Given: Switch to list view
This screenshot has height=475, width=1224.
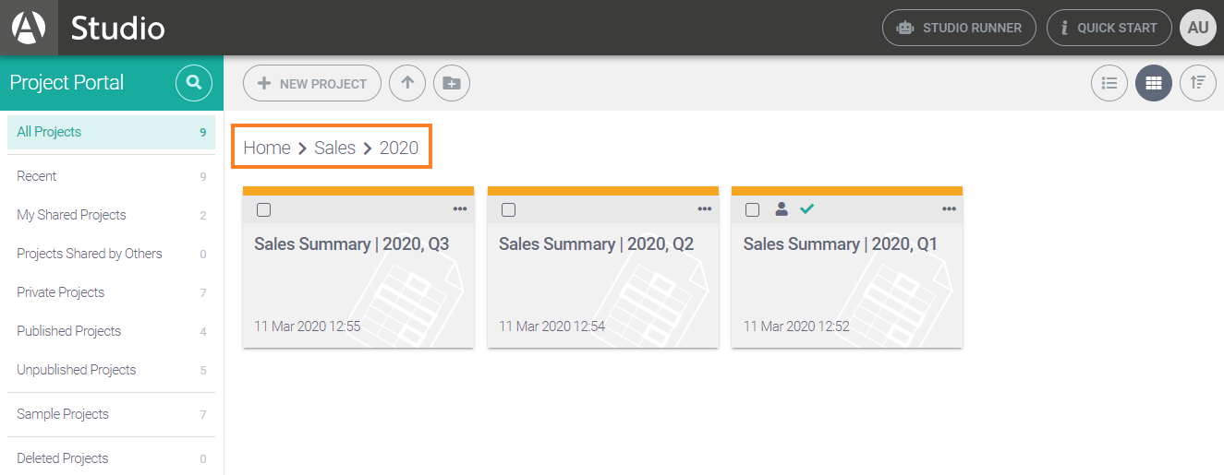Looking at the screenshot, I should 1109,83.
